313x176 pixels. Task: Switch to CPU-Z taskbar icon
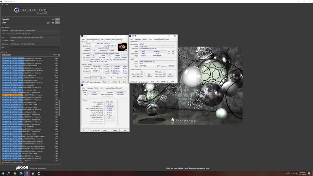27,173
